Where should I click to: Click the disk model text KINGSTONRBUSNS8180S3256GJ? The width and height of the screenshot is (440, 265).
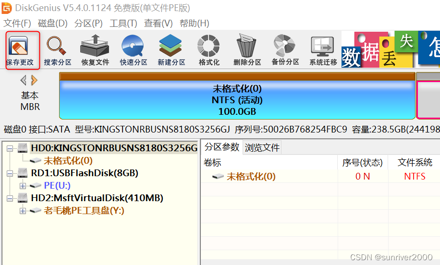click(162, 129)
